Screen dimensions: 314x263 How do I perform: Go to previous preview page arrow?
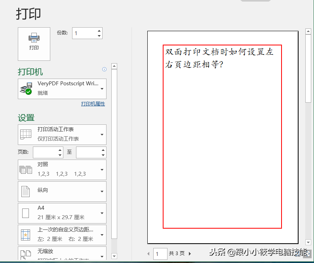149,254
